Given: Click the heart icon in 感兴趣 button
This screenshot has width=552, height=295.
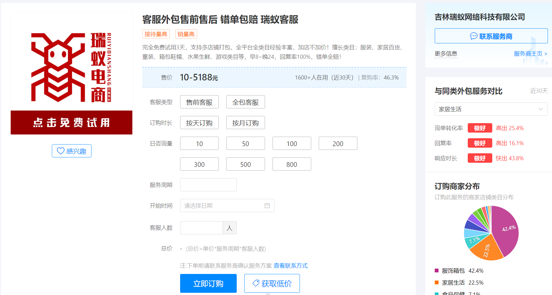Looking at the screenshot, I should coord(61,151).
